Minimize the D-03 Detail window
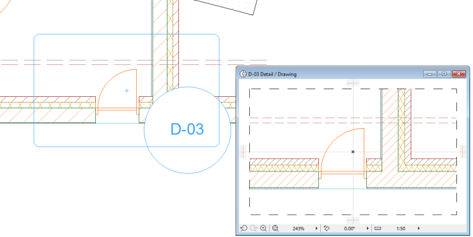The height and width of the screenshot is (237, 473). pos(430,74)
